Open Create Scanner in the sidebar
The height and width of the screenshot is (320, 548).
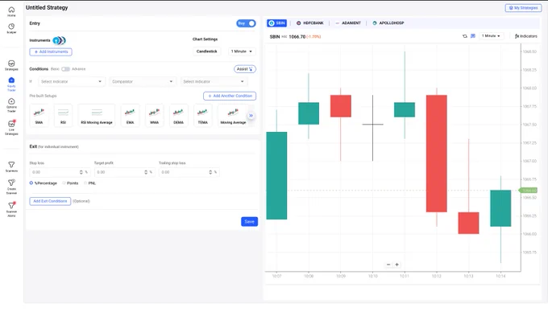(11, 187)
